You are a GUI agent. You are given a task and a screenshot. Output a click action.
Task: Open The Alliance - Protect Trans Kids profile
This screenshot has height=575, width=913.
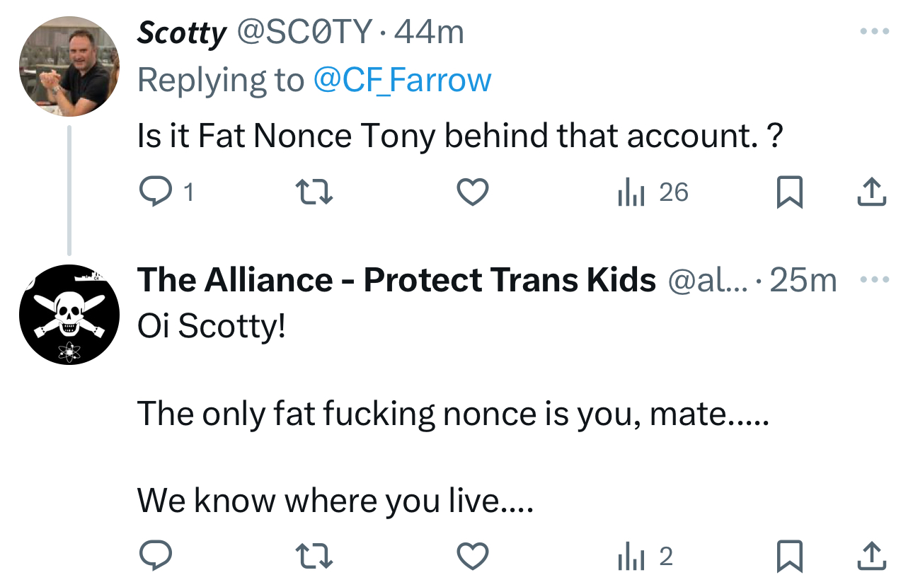coord(396,280)
